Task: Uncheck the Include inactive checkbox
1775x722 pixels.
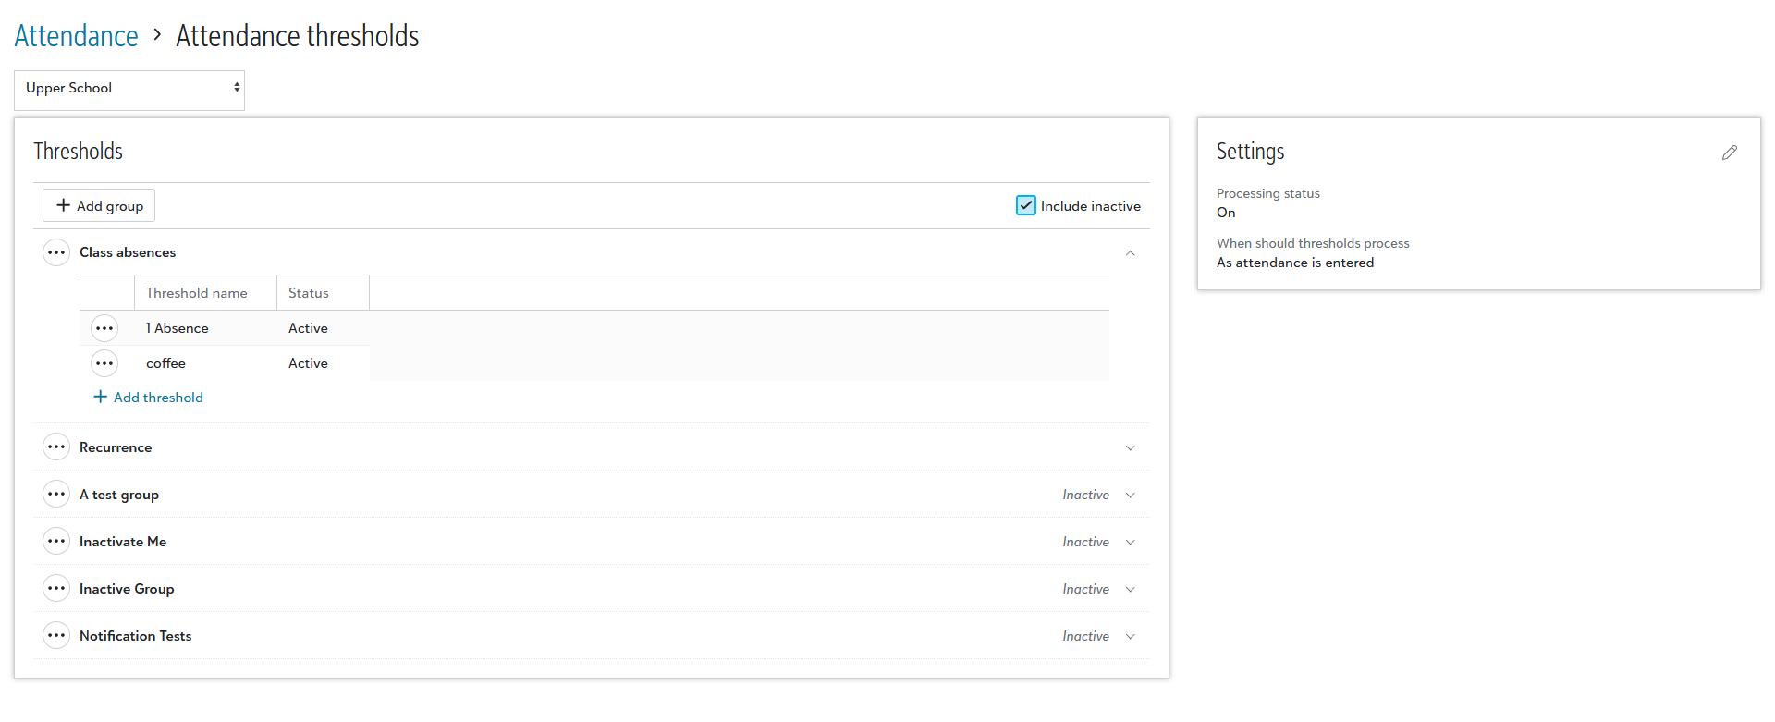Action: click(1026, 205)
